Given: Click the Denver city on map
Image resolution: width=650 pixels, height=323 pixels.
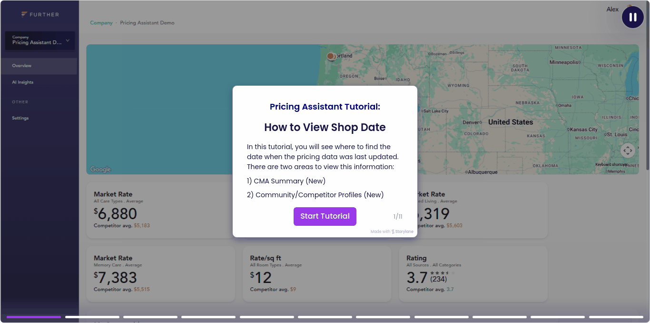Looking at the screenshot, I should [x=473, y=122].
